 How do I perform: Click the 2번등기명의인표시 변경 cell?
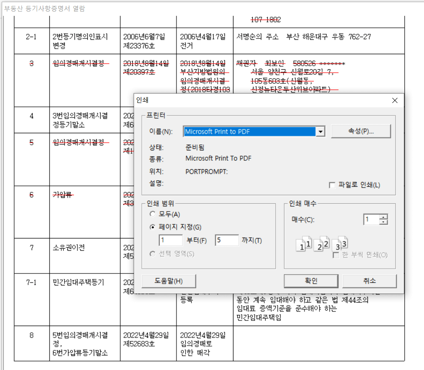coord(85,41)
